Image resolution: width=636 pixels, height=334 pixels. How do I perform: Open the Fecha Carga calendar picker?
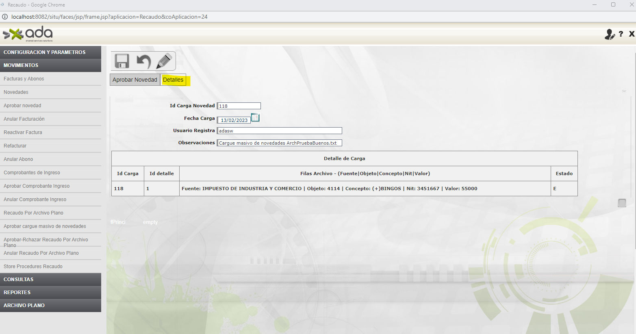[255, 118]
